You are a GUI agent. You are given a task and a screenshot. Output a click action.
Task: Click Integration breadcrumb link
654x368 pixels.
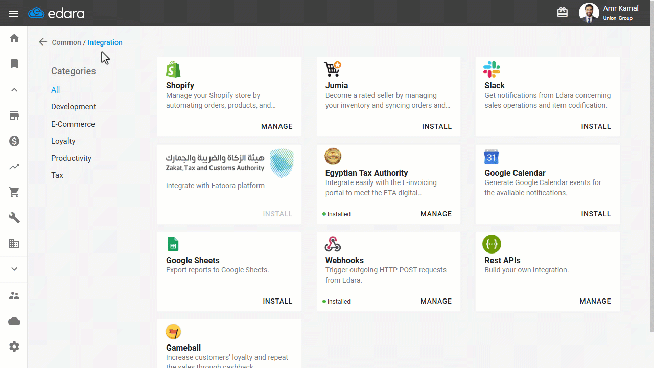105,42
